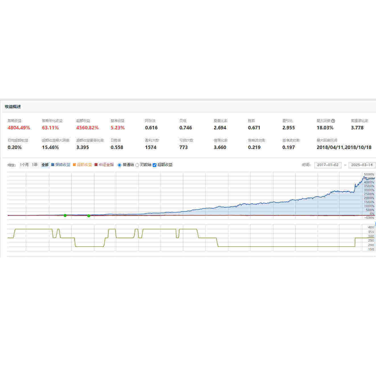The image size is (376, 376).
Task: Click the 收益概述 section title
Action: 13,107
